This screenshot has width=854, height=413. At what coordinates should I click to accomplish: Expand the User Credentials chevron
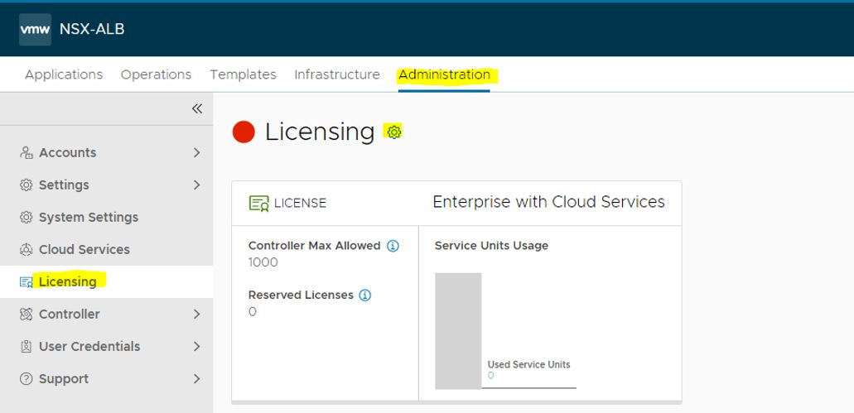196,346
